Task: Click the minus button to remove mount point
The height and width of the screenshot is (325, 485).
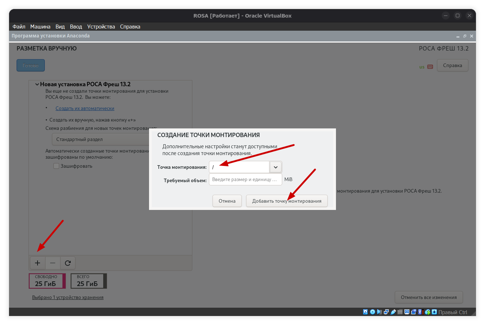Action: 53,263
